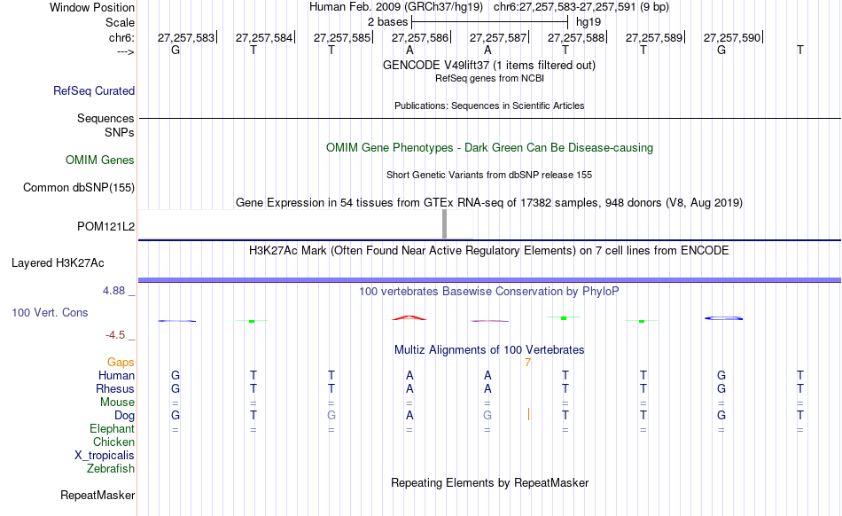Click the red PhyloP peak at base A
Screen dimensions: 842x516
(409, 318)
